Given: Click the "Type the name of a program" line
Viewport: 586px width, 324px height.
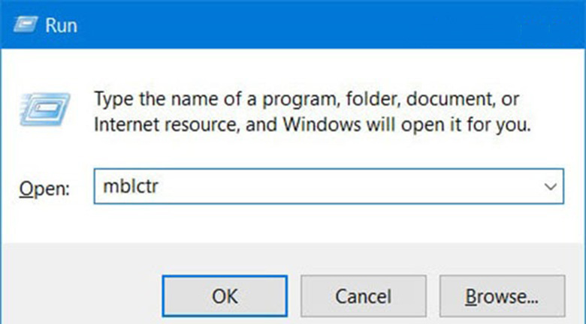Looking at the screenshot, I should click(307, 99).
